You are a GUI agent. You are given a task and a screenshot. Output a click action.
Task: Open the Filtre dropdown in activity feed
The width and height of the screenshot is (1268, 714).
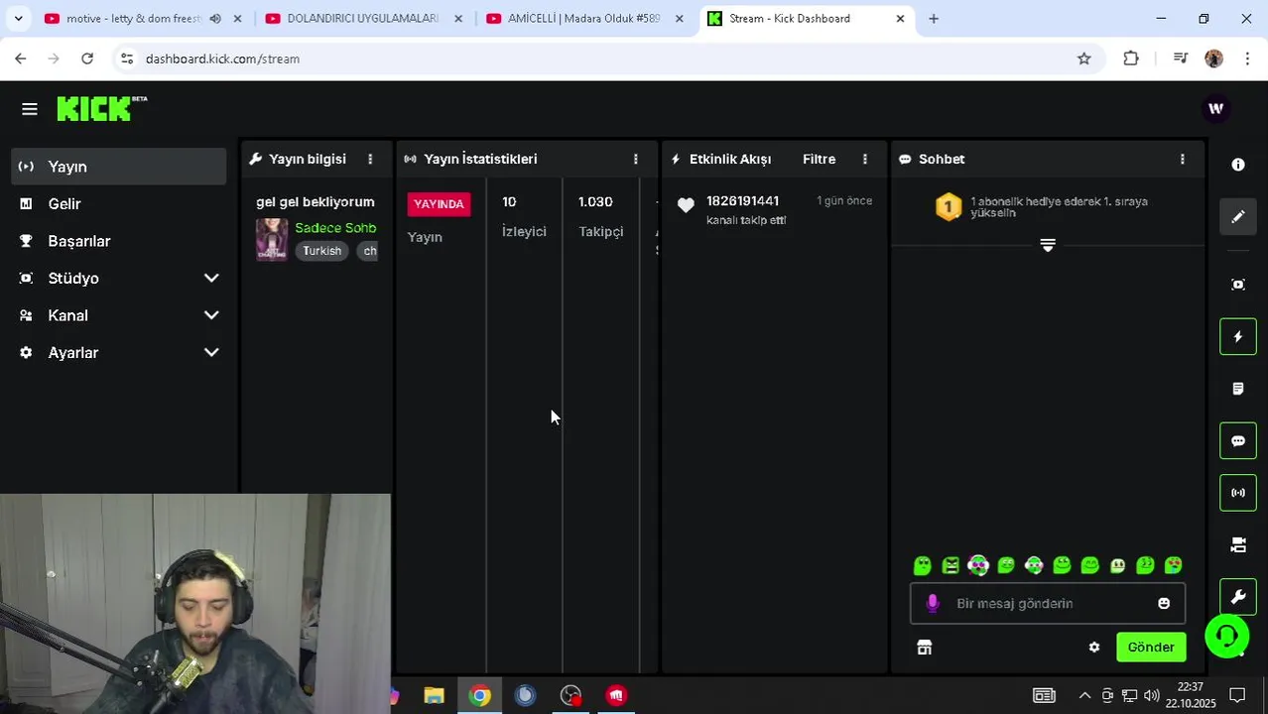point(819,159)
